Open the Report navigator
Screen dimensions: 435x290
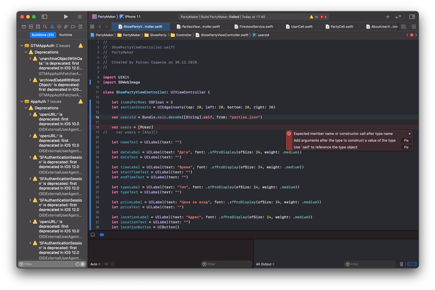coord(81,26)
